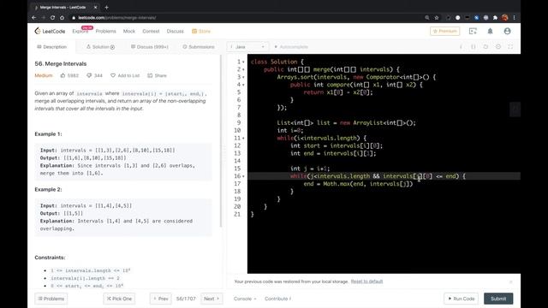
Task: Open the Mock nav item
Action: [129, 31]
